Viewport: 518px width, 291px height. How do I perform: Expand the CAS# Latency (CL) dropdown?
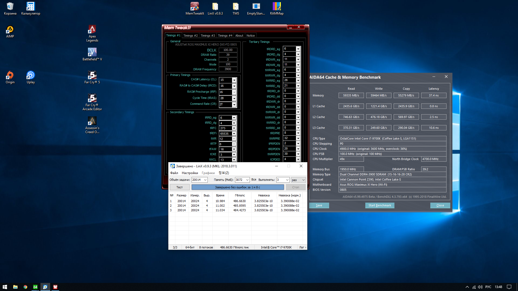[234, 80]
